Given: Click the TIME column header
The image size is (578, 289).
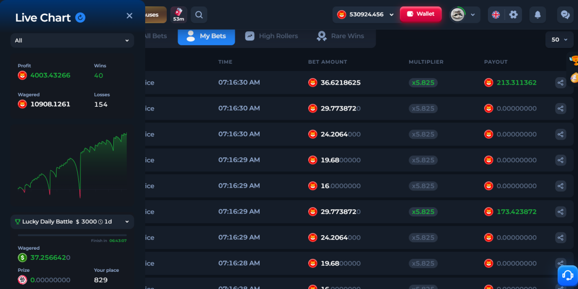Looking at the screenshot, I should (225, 62).
